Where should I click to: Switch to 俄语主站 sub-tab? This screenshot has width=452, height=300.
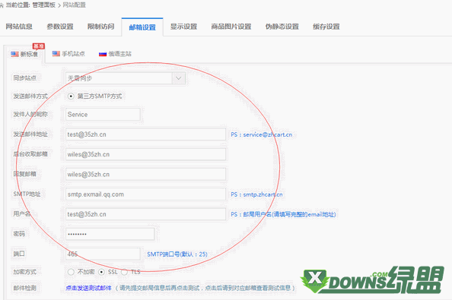coord(115,54)
